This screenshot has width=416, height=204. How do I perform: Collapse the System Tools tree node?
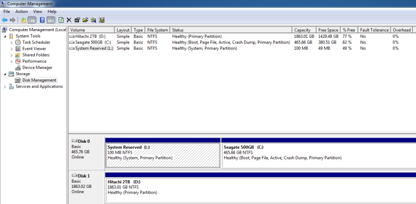(x=5, y=36)
